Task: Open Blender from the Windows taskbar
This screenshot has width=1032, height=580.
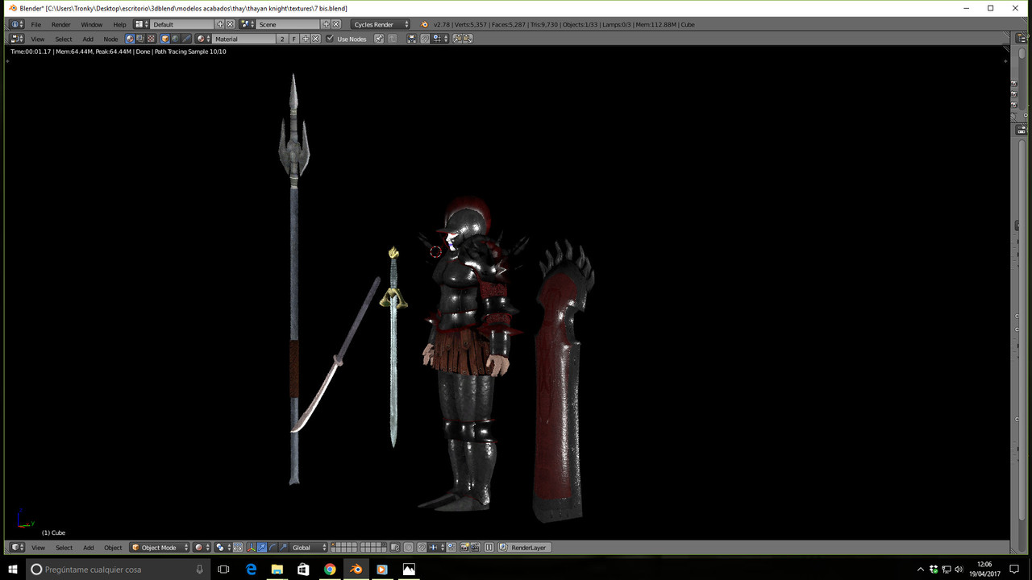Action: (x=356, y=570)
